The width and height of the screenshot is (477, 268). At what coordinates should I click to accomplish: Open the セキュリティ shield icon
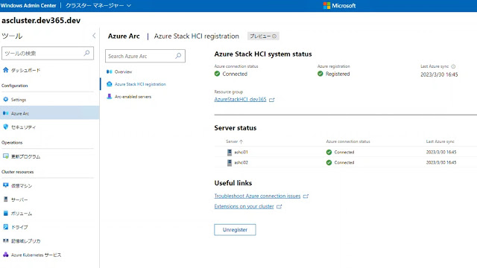point(5,127)
